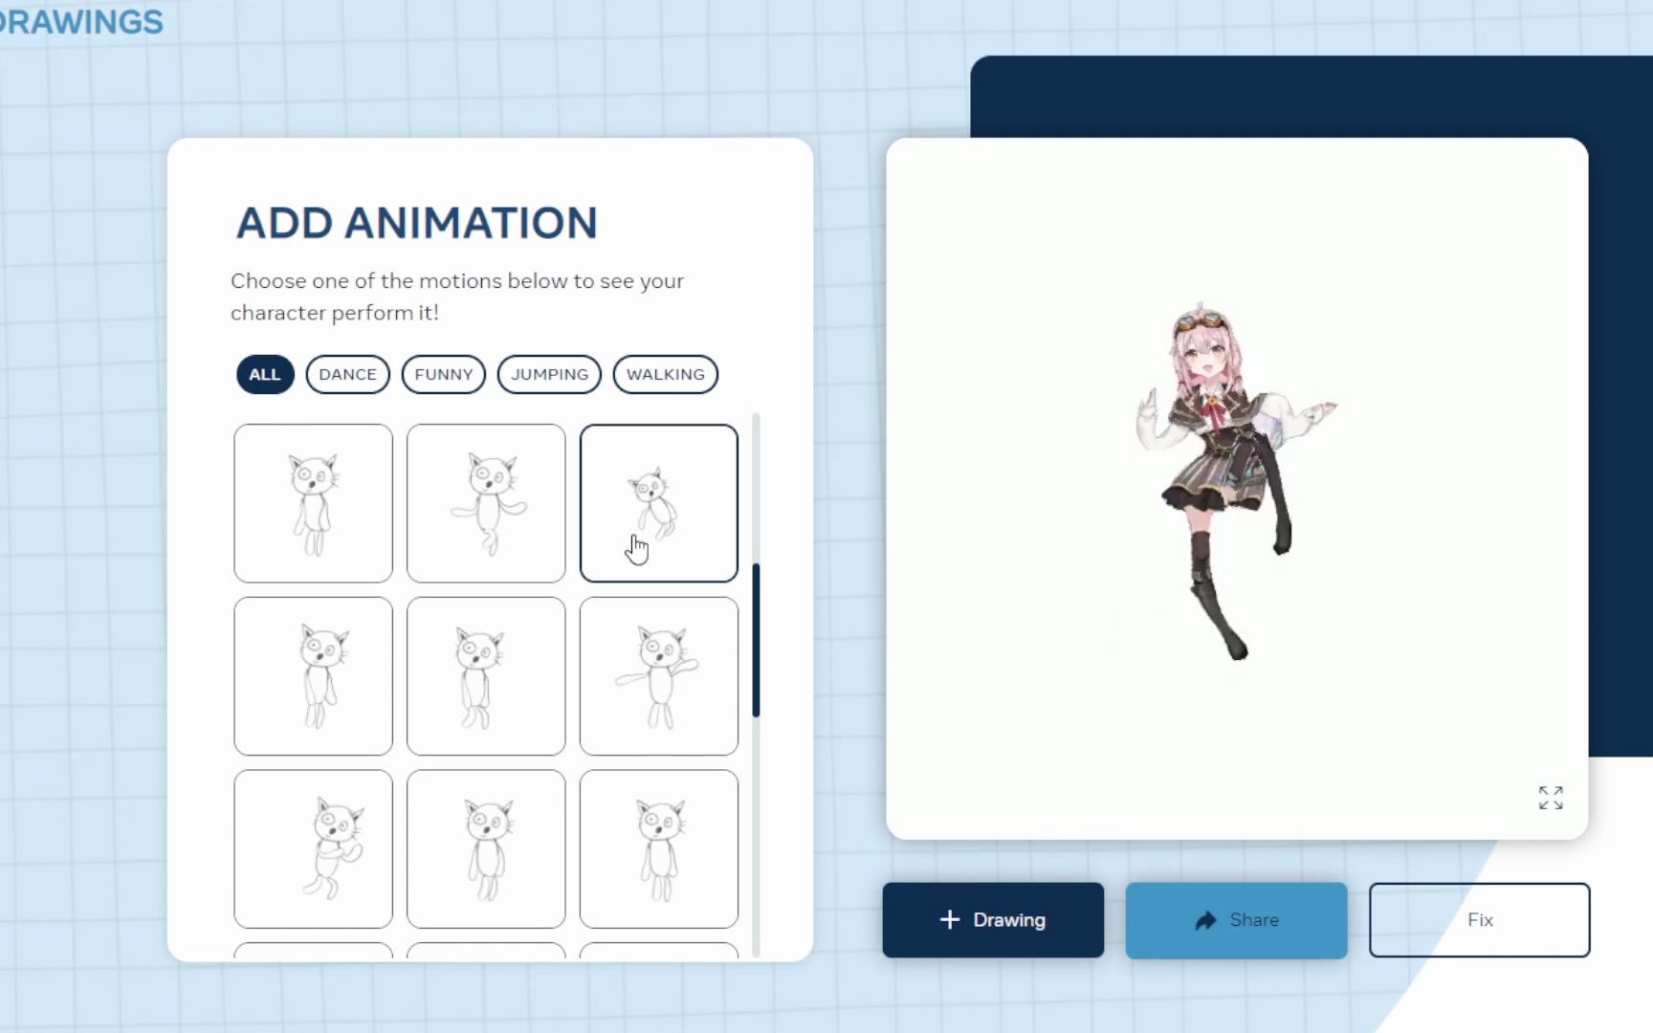This screenshot has height=1033, width=1653.
Task: Click the fullscreen expand icon in preview
Action: 1551,798
